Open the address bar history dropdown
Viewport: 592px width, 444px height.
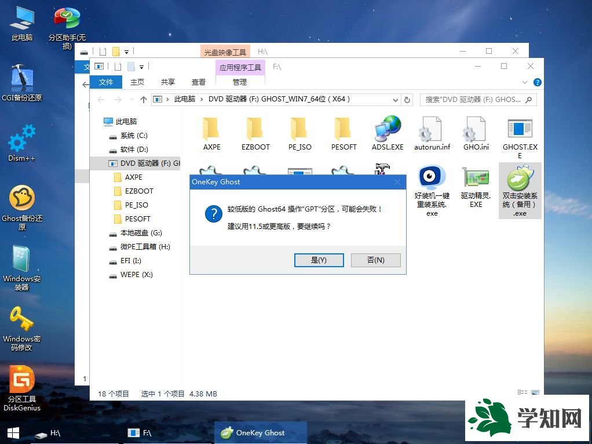[396, 99]
